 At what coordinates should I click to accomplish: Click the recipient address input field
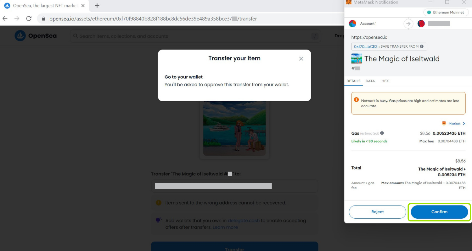coord(234,186)
